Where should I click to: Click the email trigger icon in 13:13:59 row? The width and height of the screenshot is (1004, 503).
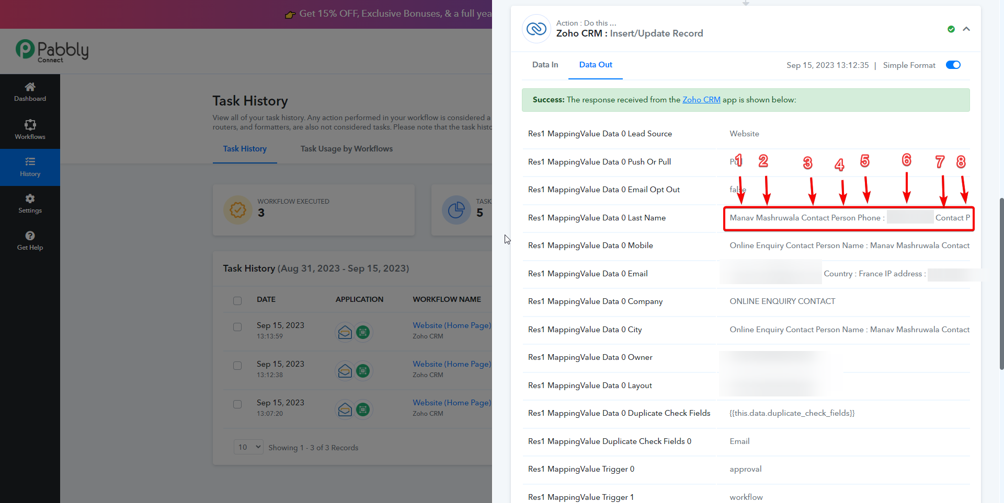[345, 332]
